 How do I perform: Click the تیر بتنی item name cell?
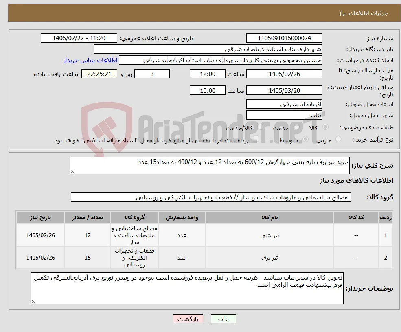270,235
